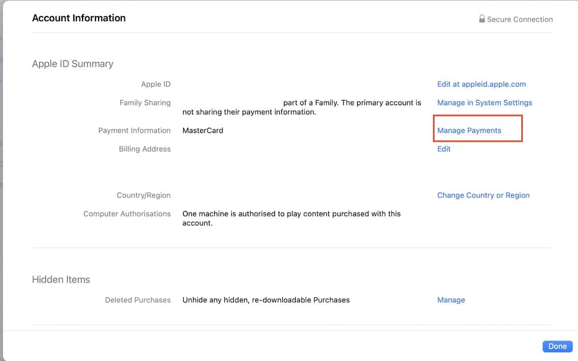This screenshot has height=361, width=578.
Task: Click the Payment Information label
Action: [134, 130]
